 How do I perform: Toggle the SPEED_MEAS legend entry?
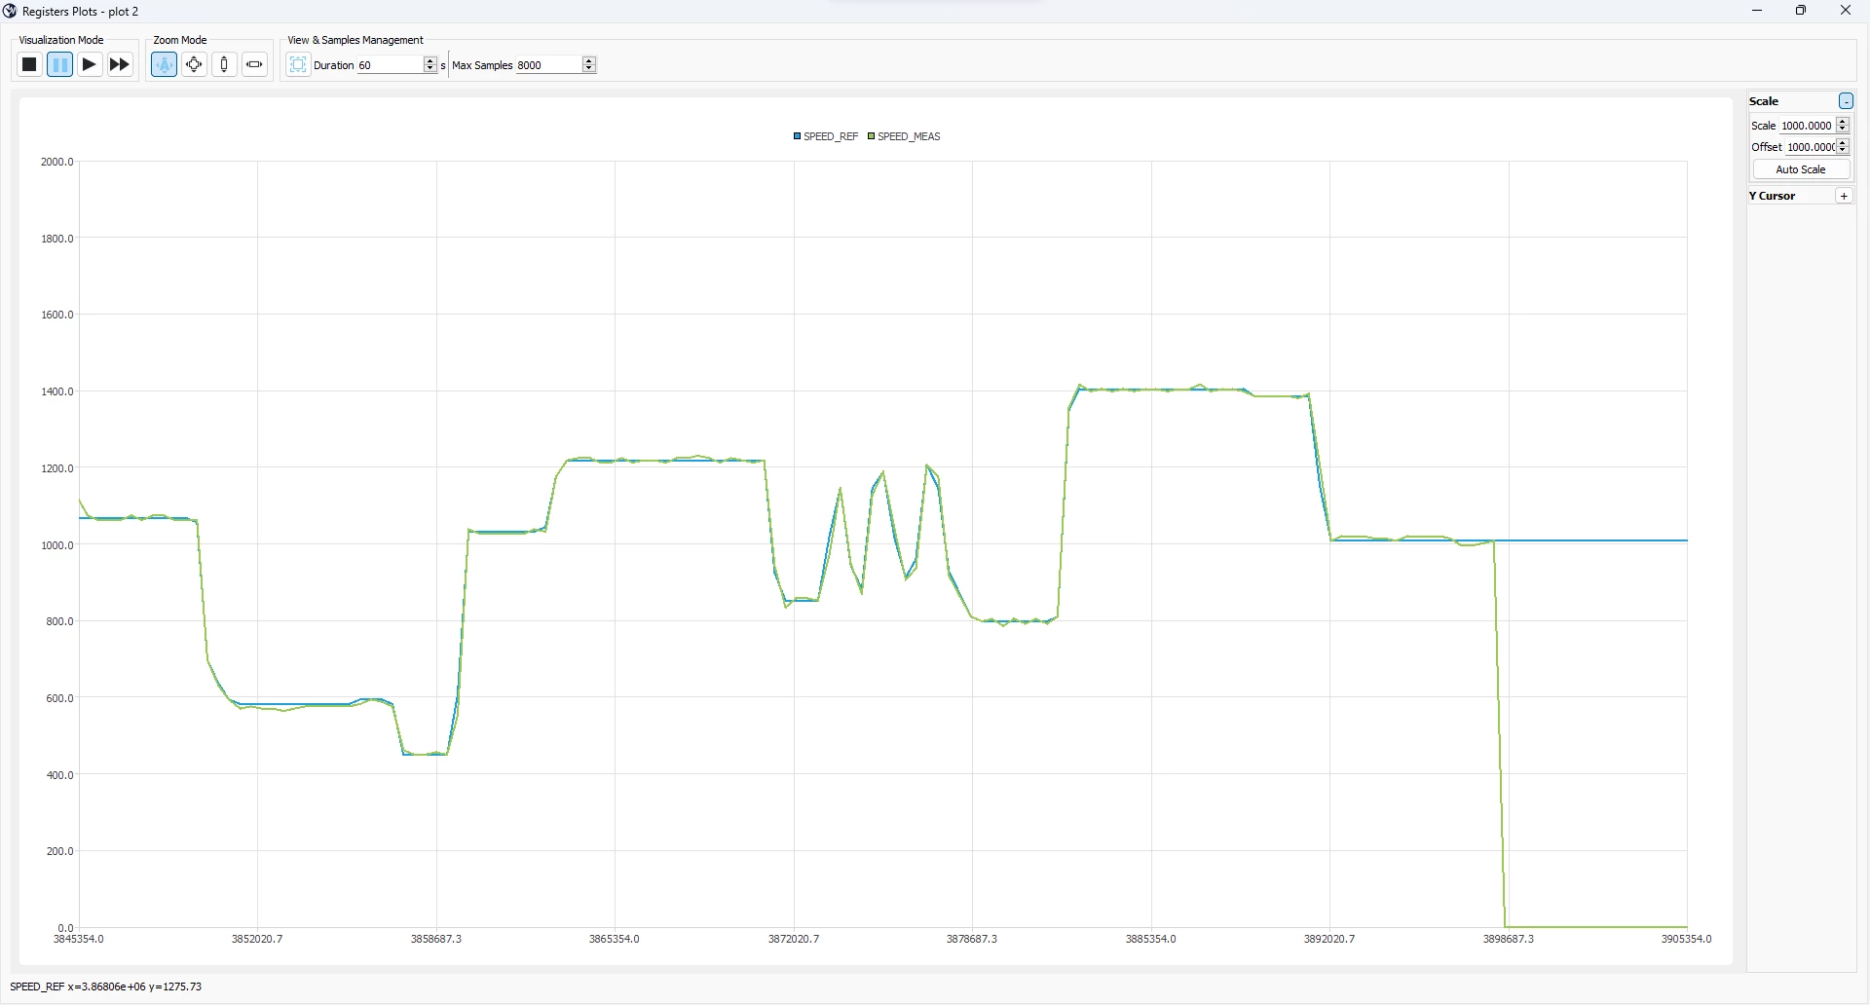point(904,136)
